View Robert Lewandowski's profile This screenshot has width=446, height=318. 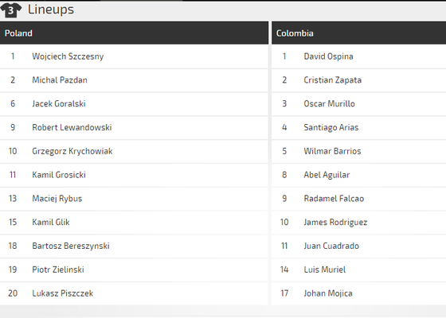[x=72, y=127]
